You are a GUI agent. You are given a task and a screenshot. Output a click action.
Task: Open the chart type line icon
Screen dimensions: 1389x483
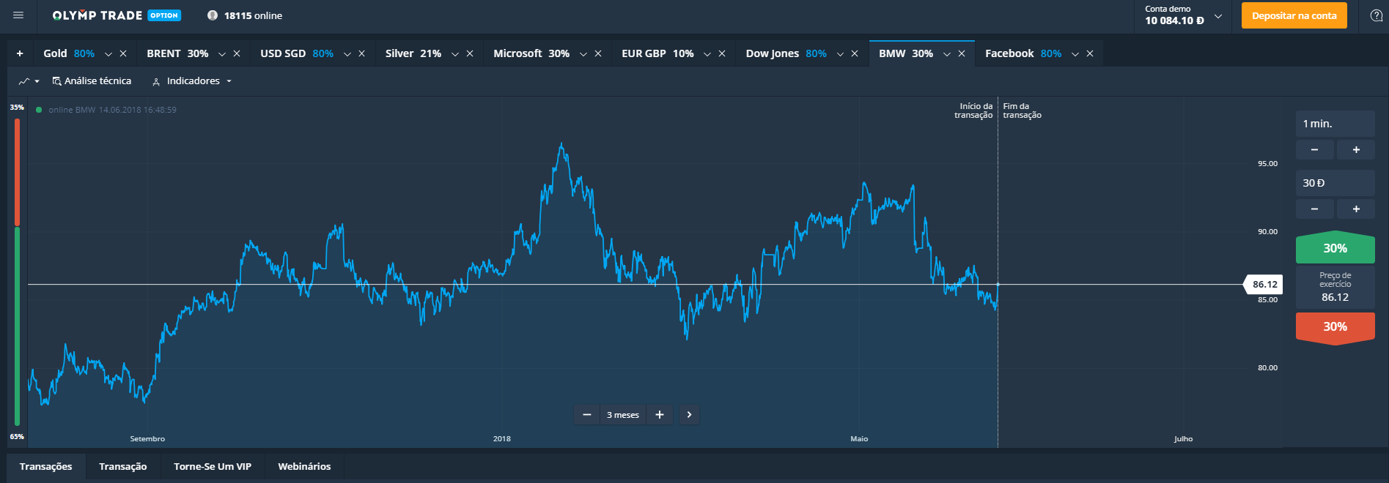(x=29, y=81)
